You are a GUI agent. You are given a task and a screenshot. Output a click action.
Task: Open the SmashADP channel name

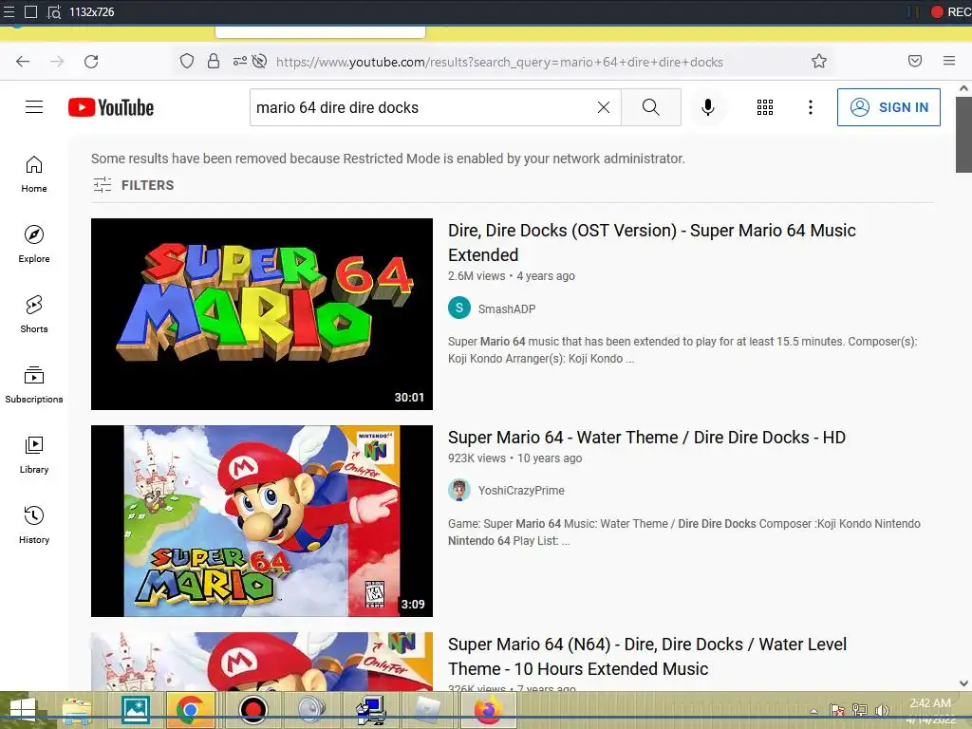(x=507, y=308)
